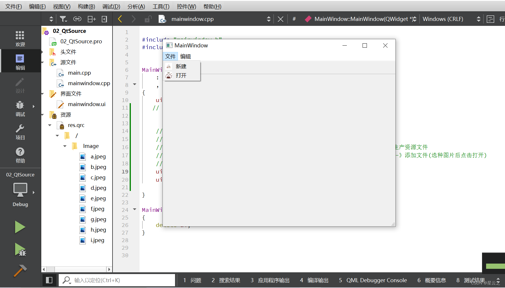
Task: Open the 项目 (Projects) mode
Action: [x=20, y=131]
